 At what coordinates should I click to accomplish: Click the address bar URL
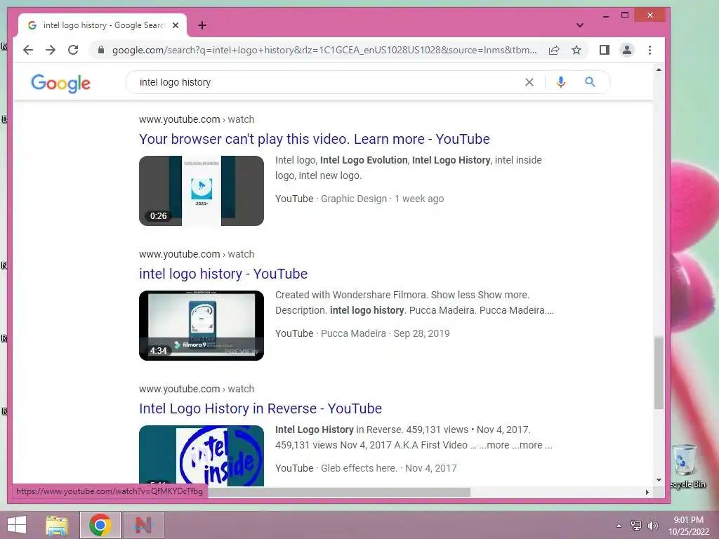(x=324, y=50)
